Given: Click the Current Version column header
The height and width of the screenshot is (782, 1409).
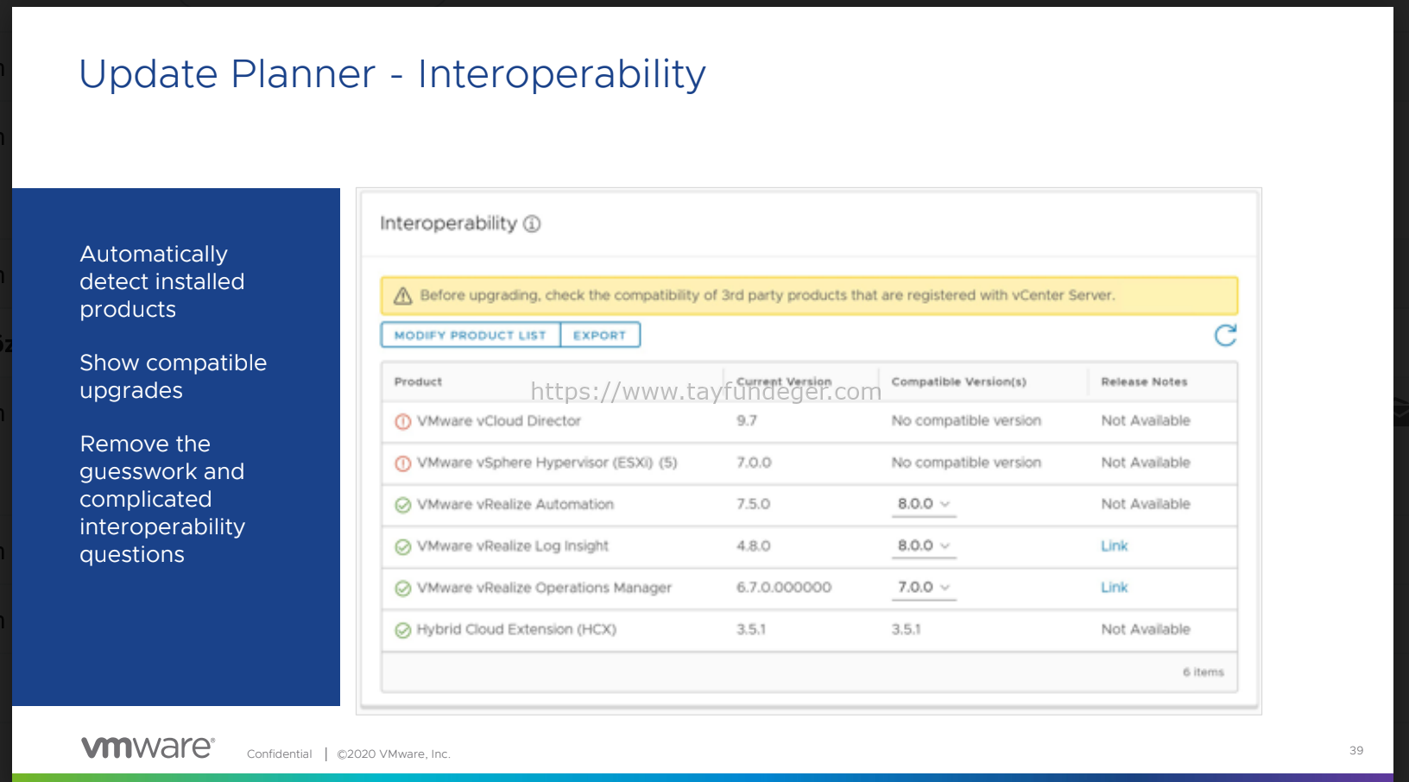Looking at the screenshot, I should (784, 382).
